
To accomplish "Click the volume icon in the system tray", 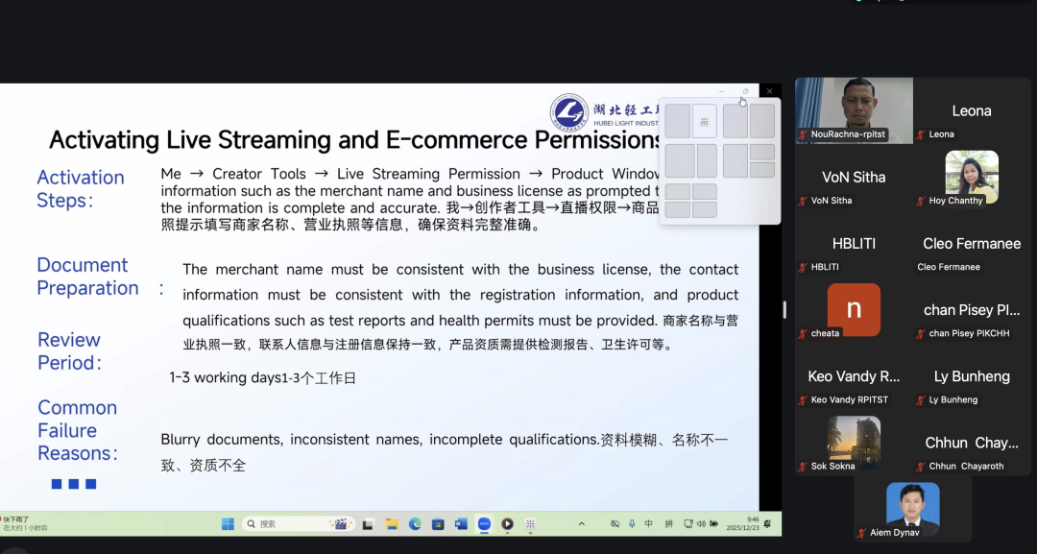I will [702, 525].
